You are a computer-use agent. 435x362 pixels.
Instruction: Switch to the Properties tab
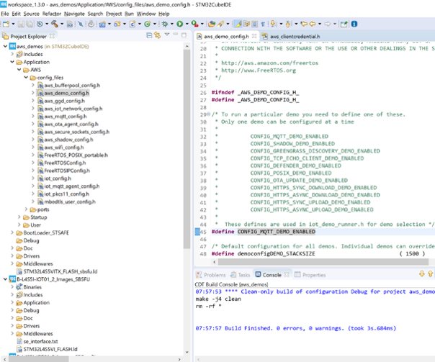click(x=310, y=275)
